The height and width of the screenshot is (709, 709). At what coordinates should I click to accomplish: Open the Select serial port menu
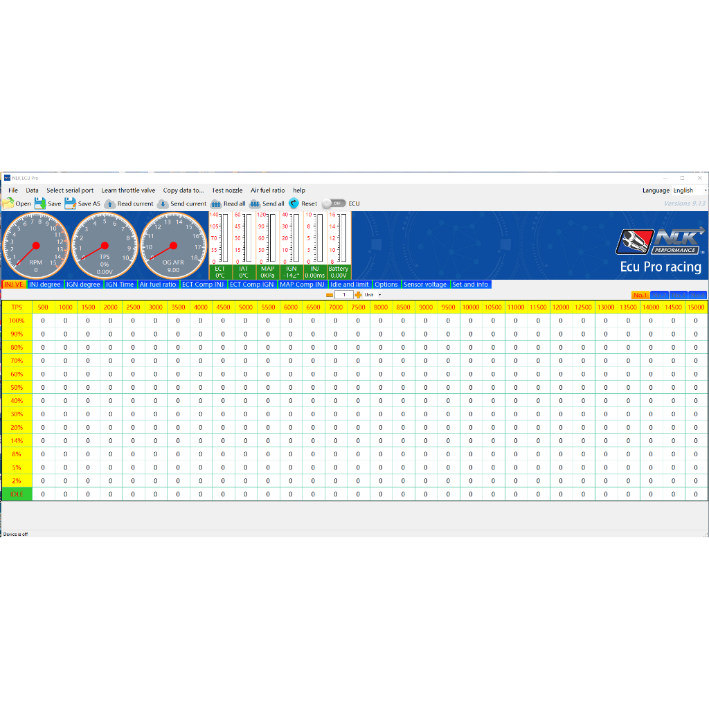coord(70,190)
